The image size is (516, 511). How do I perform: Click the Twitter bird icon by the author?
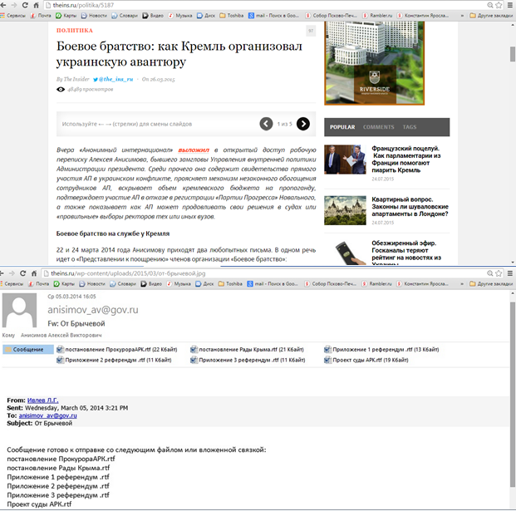click(x=96, y=79)
